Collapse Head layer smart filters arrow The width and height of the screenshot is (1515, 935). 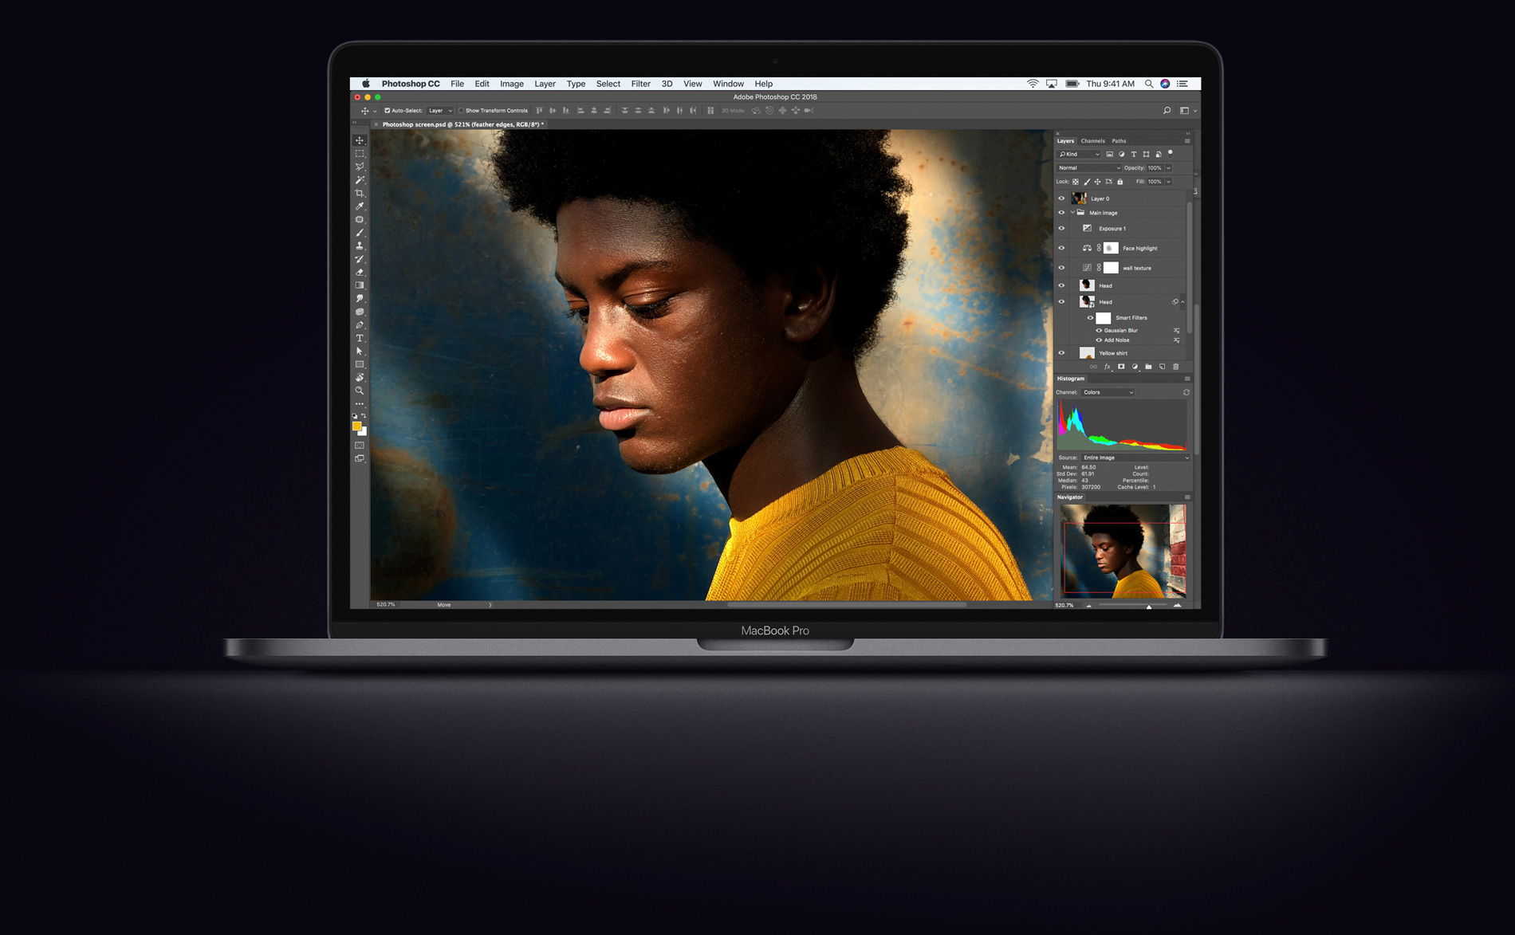click(1182, 302)
